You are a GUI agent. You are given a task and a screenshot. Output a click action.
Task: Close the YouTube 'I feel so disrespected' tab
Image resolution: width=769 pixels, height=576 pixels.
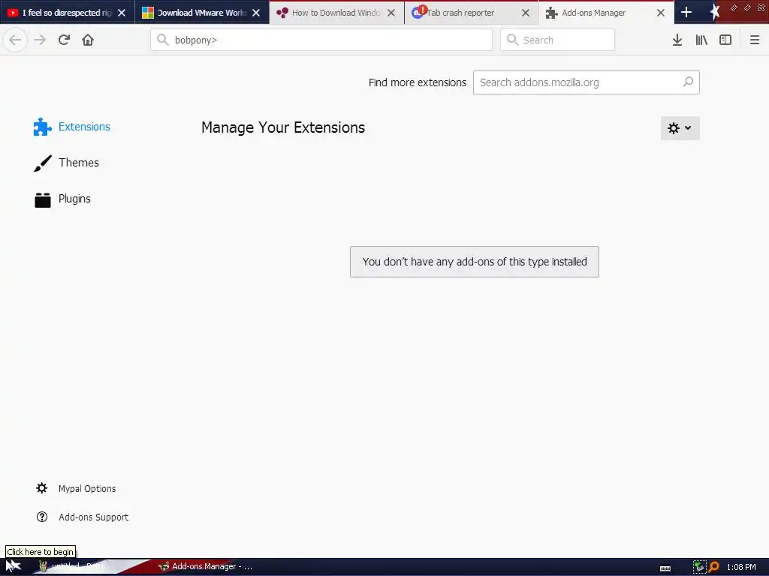click(122, 13)
